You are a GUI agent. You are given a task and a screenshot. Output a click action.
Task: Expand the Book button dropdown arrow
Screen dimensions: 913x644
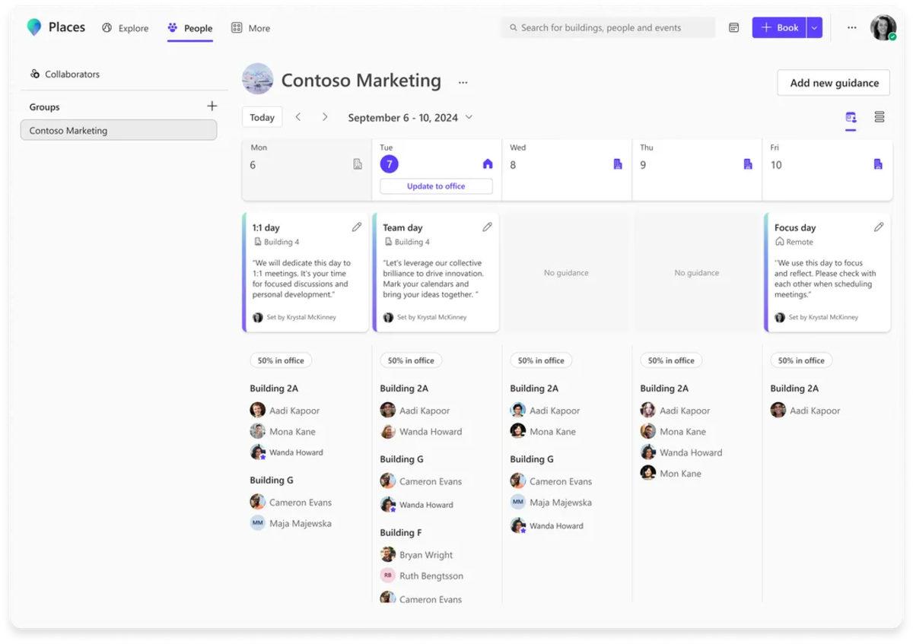(x=814, y=28)
